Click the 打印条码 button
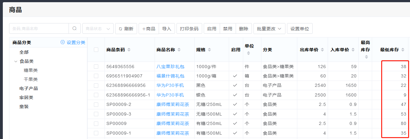The width and height of the screenshot is (410, 139). (189, 28)
